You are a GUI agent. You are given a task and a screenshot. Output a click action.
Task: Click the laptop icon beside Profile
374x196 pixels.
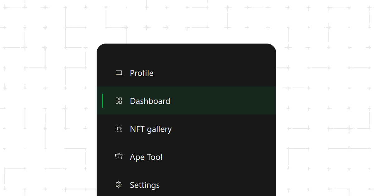tap(119, 73)
